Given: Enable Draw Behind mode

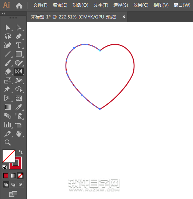Looking at the screenshot, I should point(13,184).
